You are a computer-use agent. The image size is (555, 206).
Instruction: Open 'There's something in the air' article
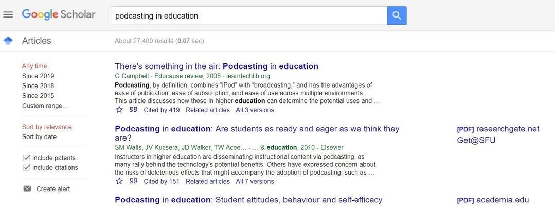point(217,66)
